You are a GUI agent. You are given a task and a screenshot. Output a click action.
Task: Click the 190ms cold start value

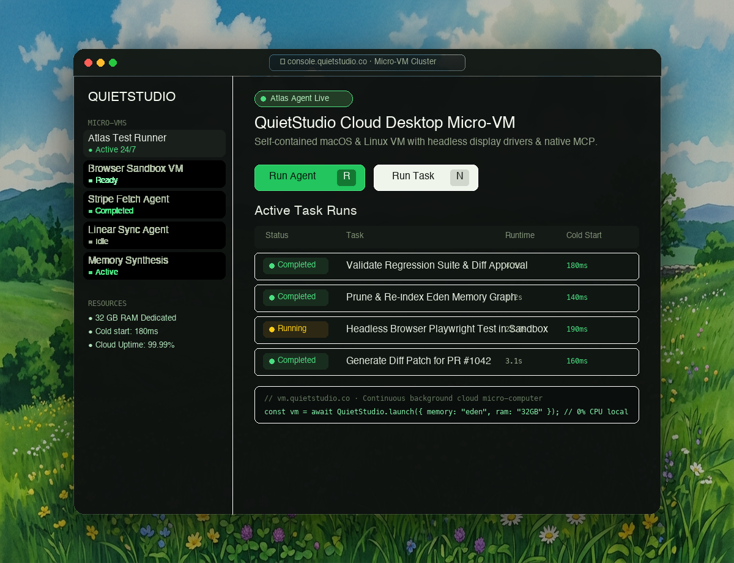click(577, 329)
